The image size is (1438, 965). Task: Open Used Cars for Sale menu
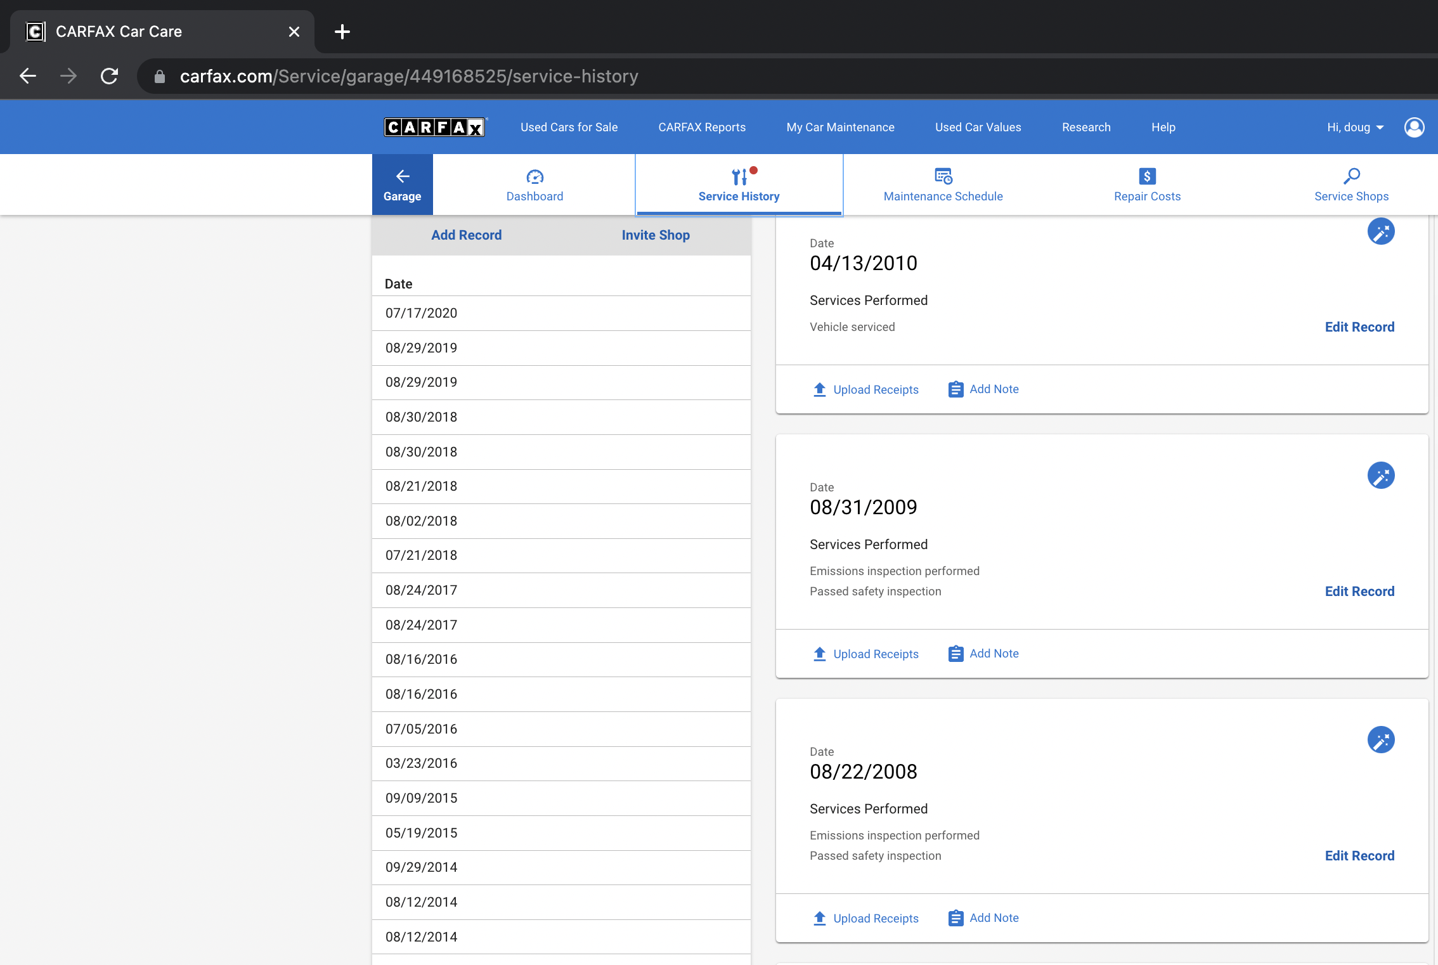(x=569, y=127)
